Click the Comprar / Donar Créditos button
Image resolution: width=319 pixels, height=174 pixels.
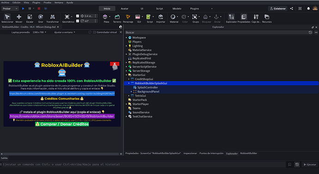tap(62, 124)
